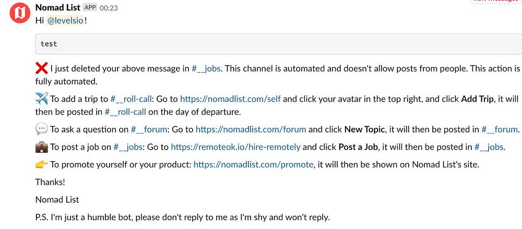Viewport: 522px width, 229px height.
Task: Click the Nomad List app avatar
Action: click(x=20, y=13)
